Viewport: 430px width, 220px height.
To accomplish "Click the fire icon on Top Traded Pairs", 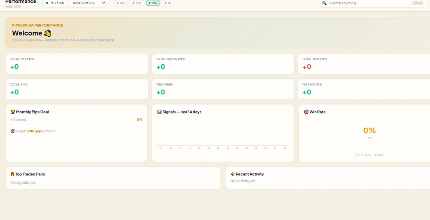I will [x=13, y=174].
